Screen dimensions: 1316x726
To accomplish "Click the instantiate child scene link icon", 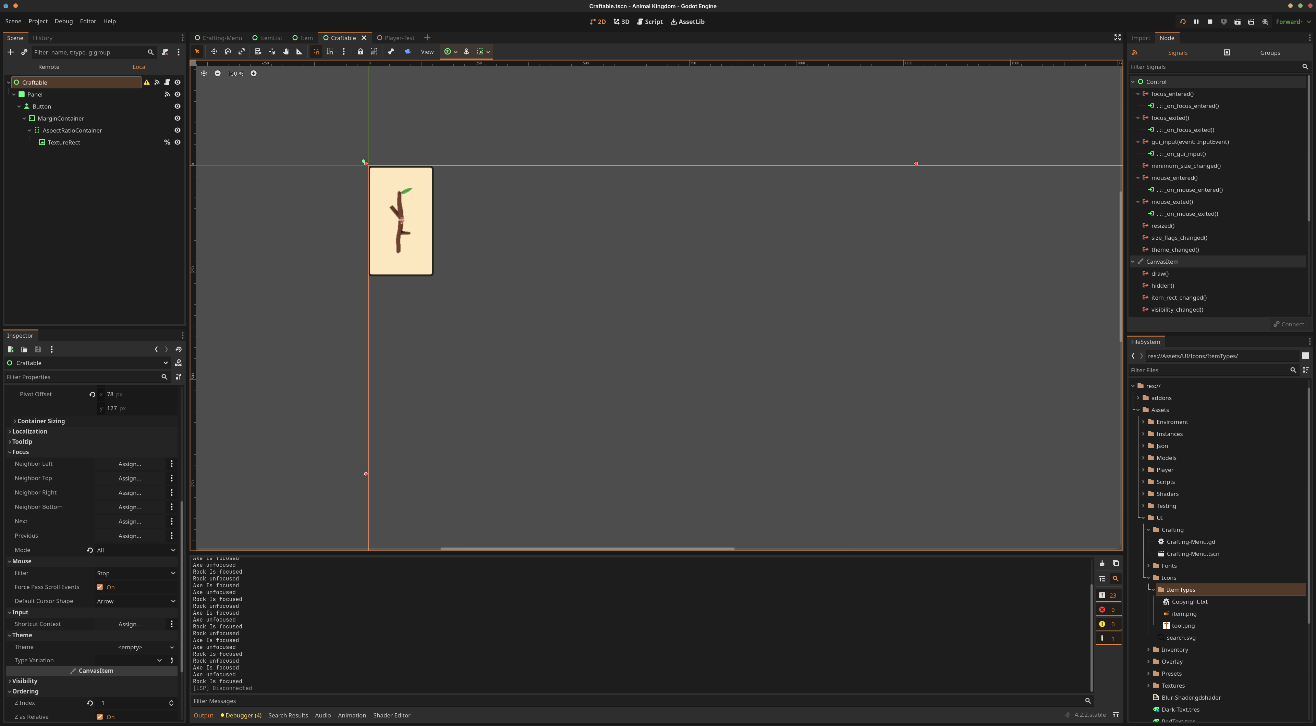I will point(24,52).
